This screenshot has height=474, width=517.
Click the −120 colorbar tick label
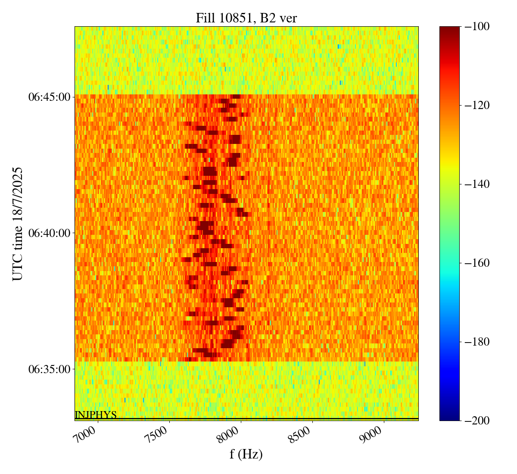click(477, 105)
